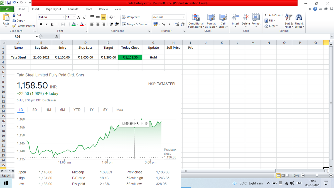This screenshot has width=334, height=188.
Task: Open Cell Styles gallery
Action: coord(223,21)
